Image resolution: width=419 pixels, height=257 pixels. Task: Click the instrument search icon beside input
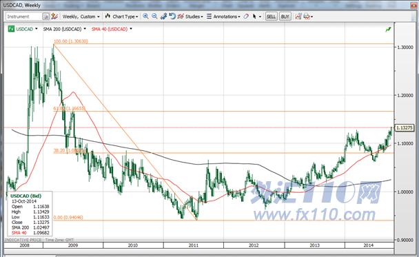[x=46, y=17]
